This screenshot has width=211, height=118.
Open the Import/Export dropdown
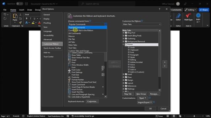point(145,102)
